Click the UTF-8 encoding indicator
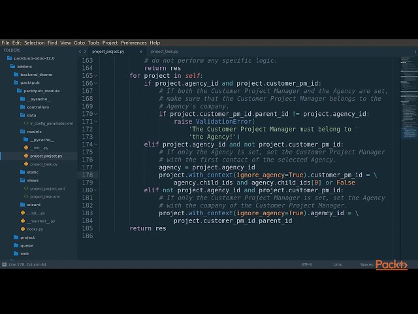The height and width of the screenshot is (314, 418). (306, 264)
